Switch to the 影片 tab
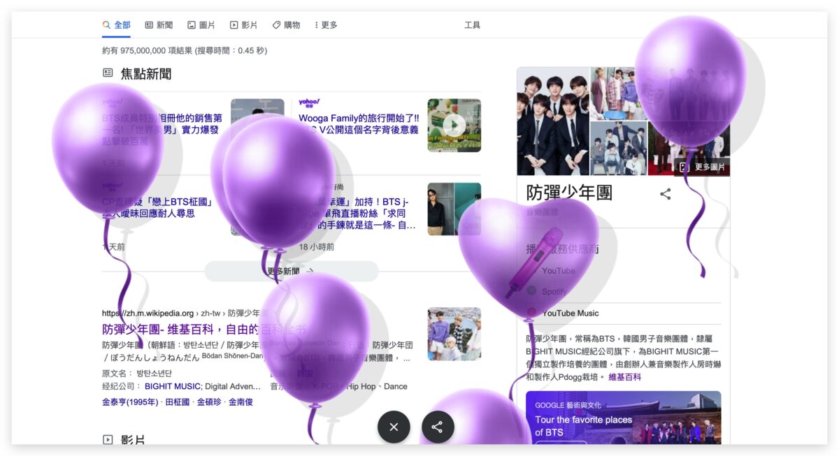 click(243, 25)
